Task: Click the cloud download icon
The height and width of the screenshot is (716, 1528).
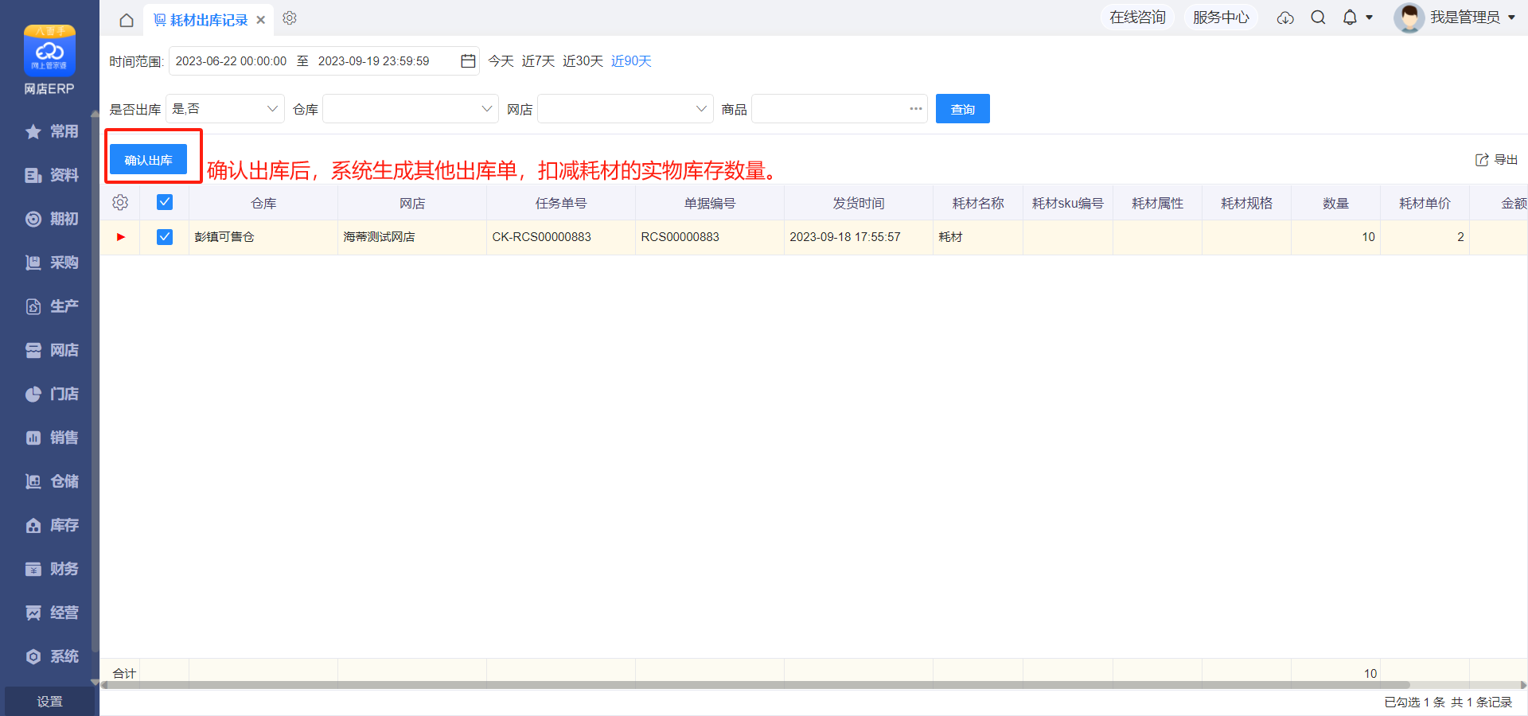Action: (1285, 18)
